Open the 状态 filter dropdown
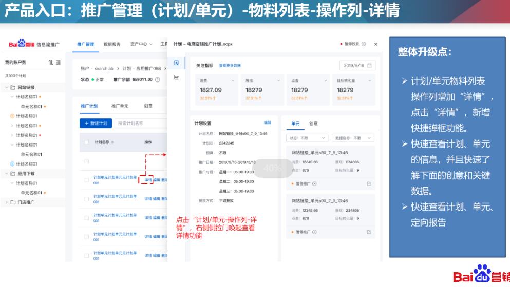 (x=307, y=138)
